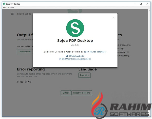The height and width of the screenshot is (119, 152).
Task: Click the Sejda icon in the title bar
Action: click(x=4, y=4)
